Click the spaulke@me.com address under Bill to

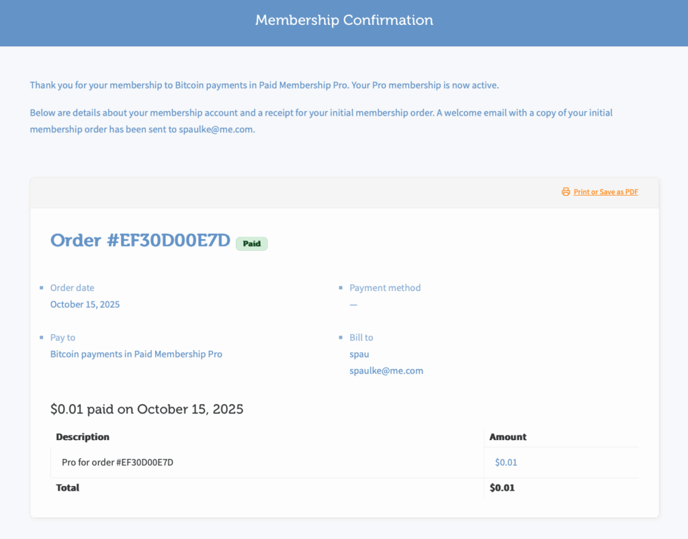click(386, 371)
